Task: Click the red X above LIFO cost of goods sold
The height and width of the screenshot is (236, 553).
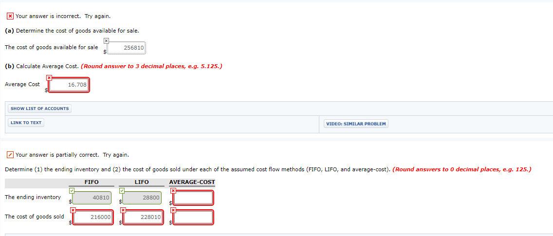Action: (x=122, y=210)
